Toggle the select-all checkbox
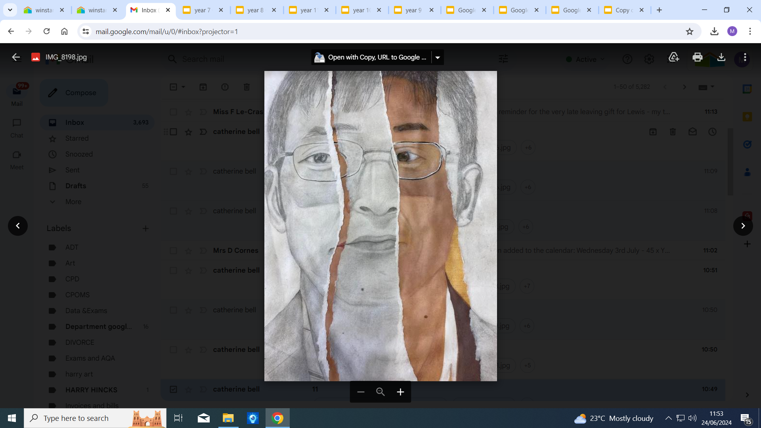Viewport: 761px width, 428px height. 173,87
